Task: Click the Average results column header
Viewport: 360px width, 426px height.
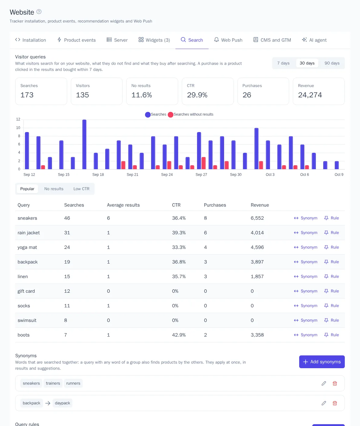Action: (123, 205)
